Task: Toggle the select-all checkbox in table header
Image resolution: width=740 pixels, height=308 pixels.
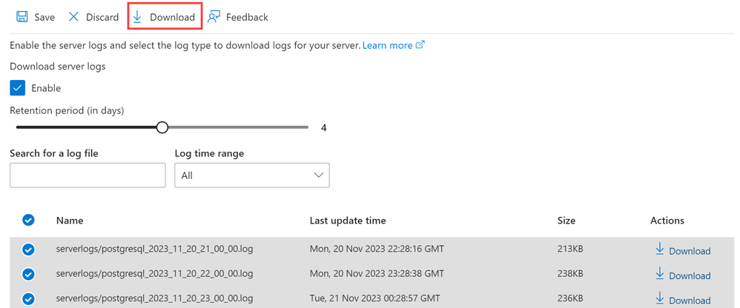Action: point(28,220)
